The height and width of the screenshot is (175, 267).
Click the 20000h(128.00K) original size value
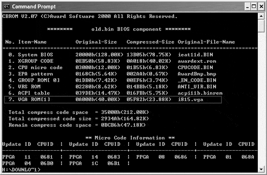tap(99, 55)
